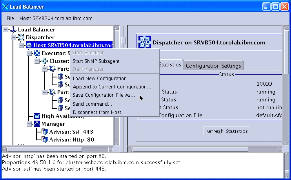Click the first Port node icon
291x180 pixels.
[53, 69]
